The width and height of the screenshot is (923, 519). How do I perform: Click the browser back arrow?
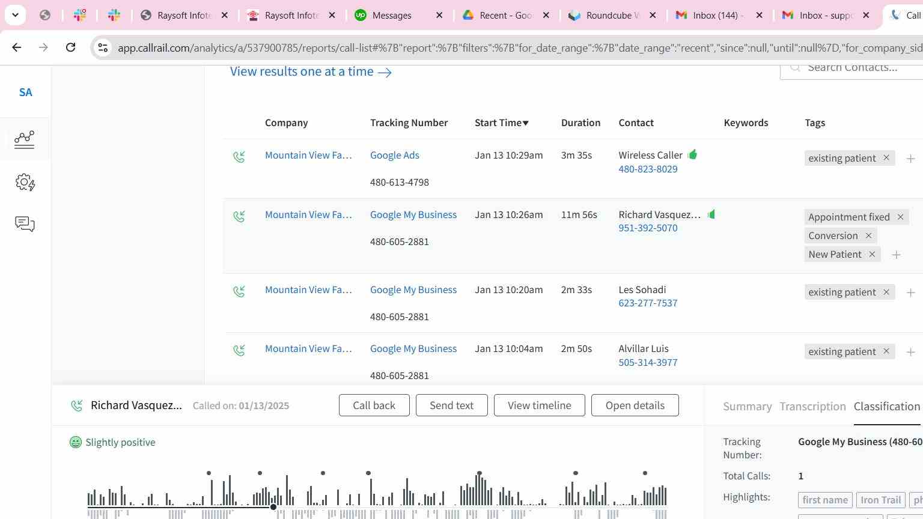click(16, 47)
